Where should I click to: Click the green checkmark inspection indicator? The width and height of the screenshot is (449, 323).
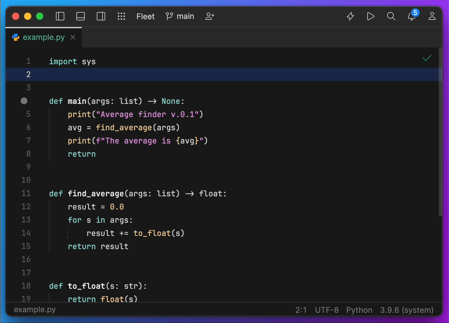427,58
